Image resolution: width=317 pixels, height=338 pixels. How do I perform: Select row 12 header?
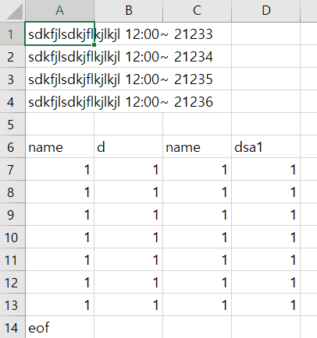click(12, 282)
